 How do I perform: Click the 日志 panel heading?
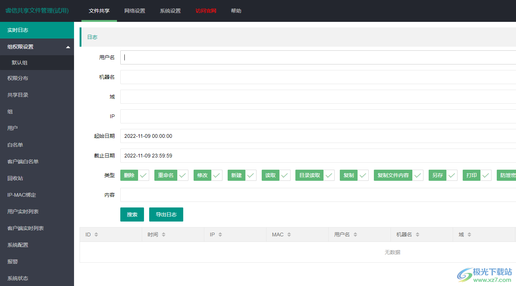point(92,37)
